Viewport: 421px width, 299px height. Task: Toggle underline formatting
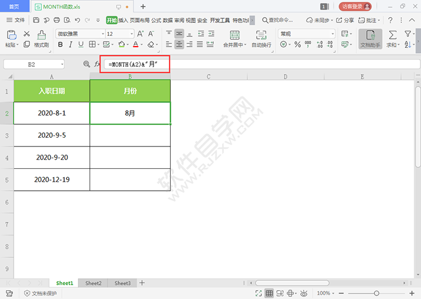[82, 45]
